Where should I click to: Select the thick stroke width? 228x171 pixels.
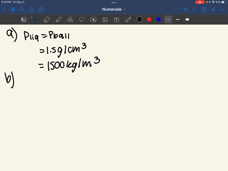[x=187, y=19]
